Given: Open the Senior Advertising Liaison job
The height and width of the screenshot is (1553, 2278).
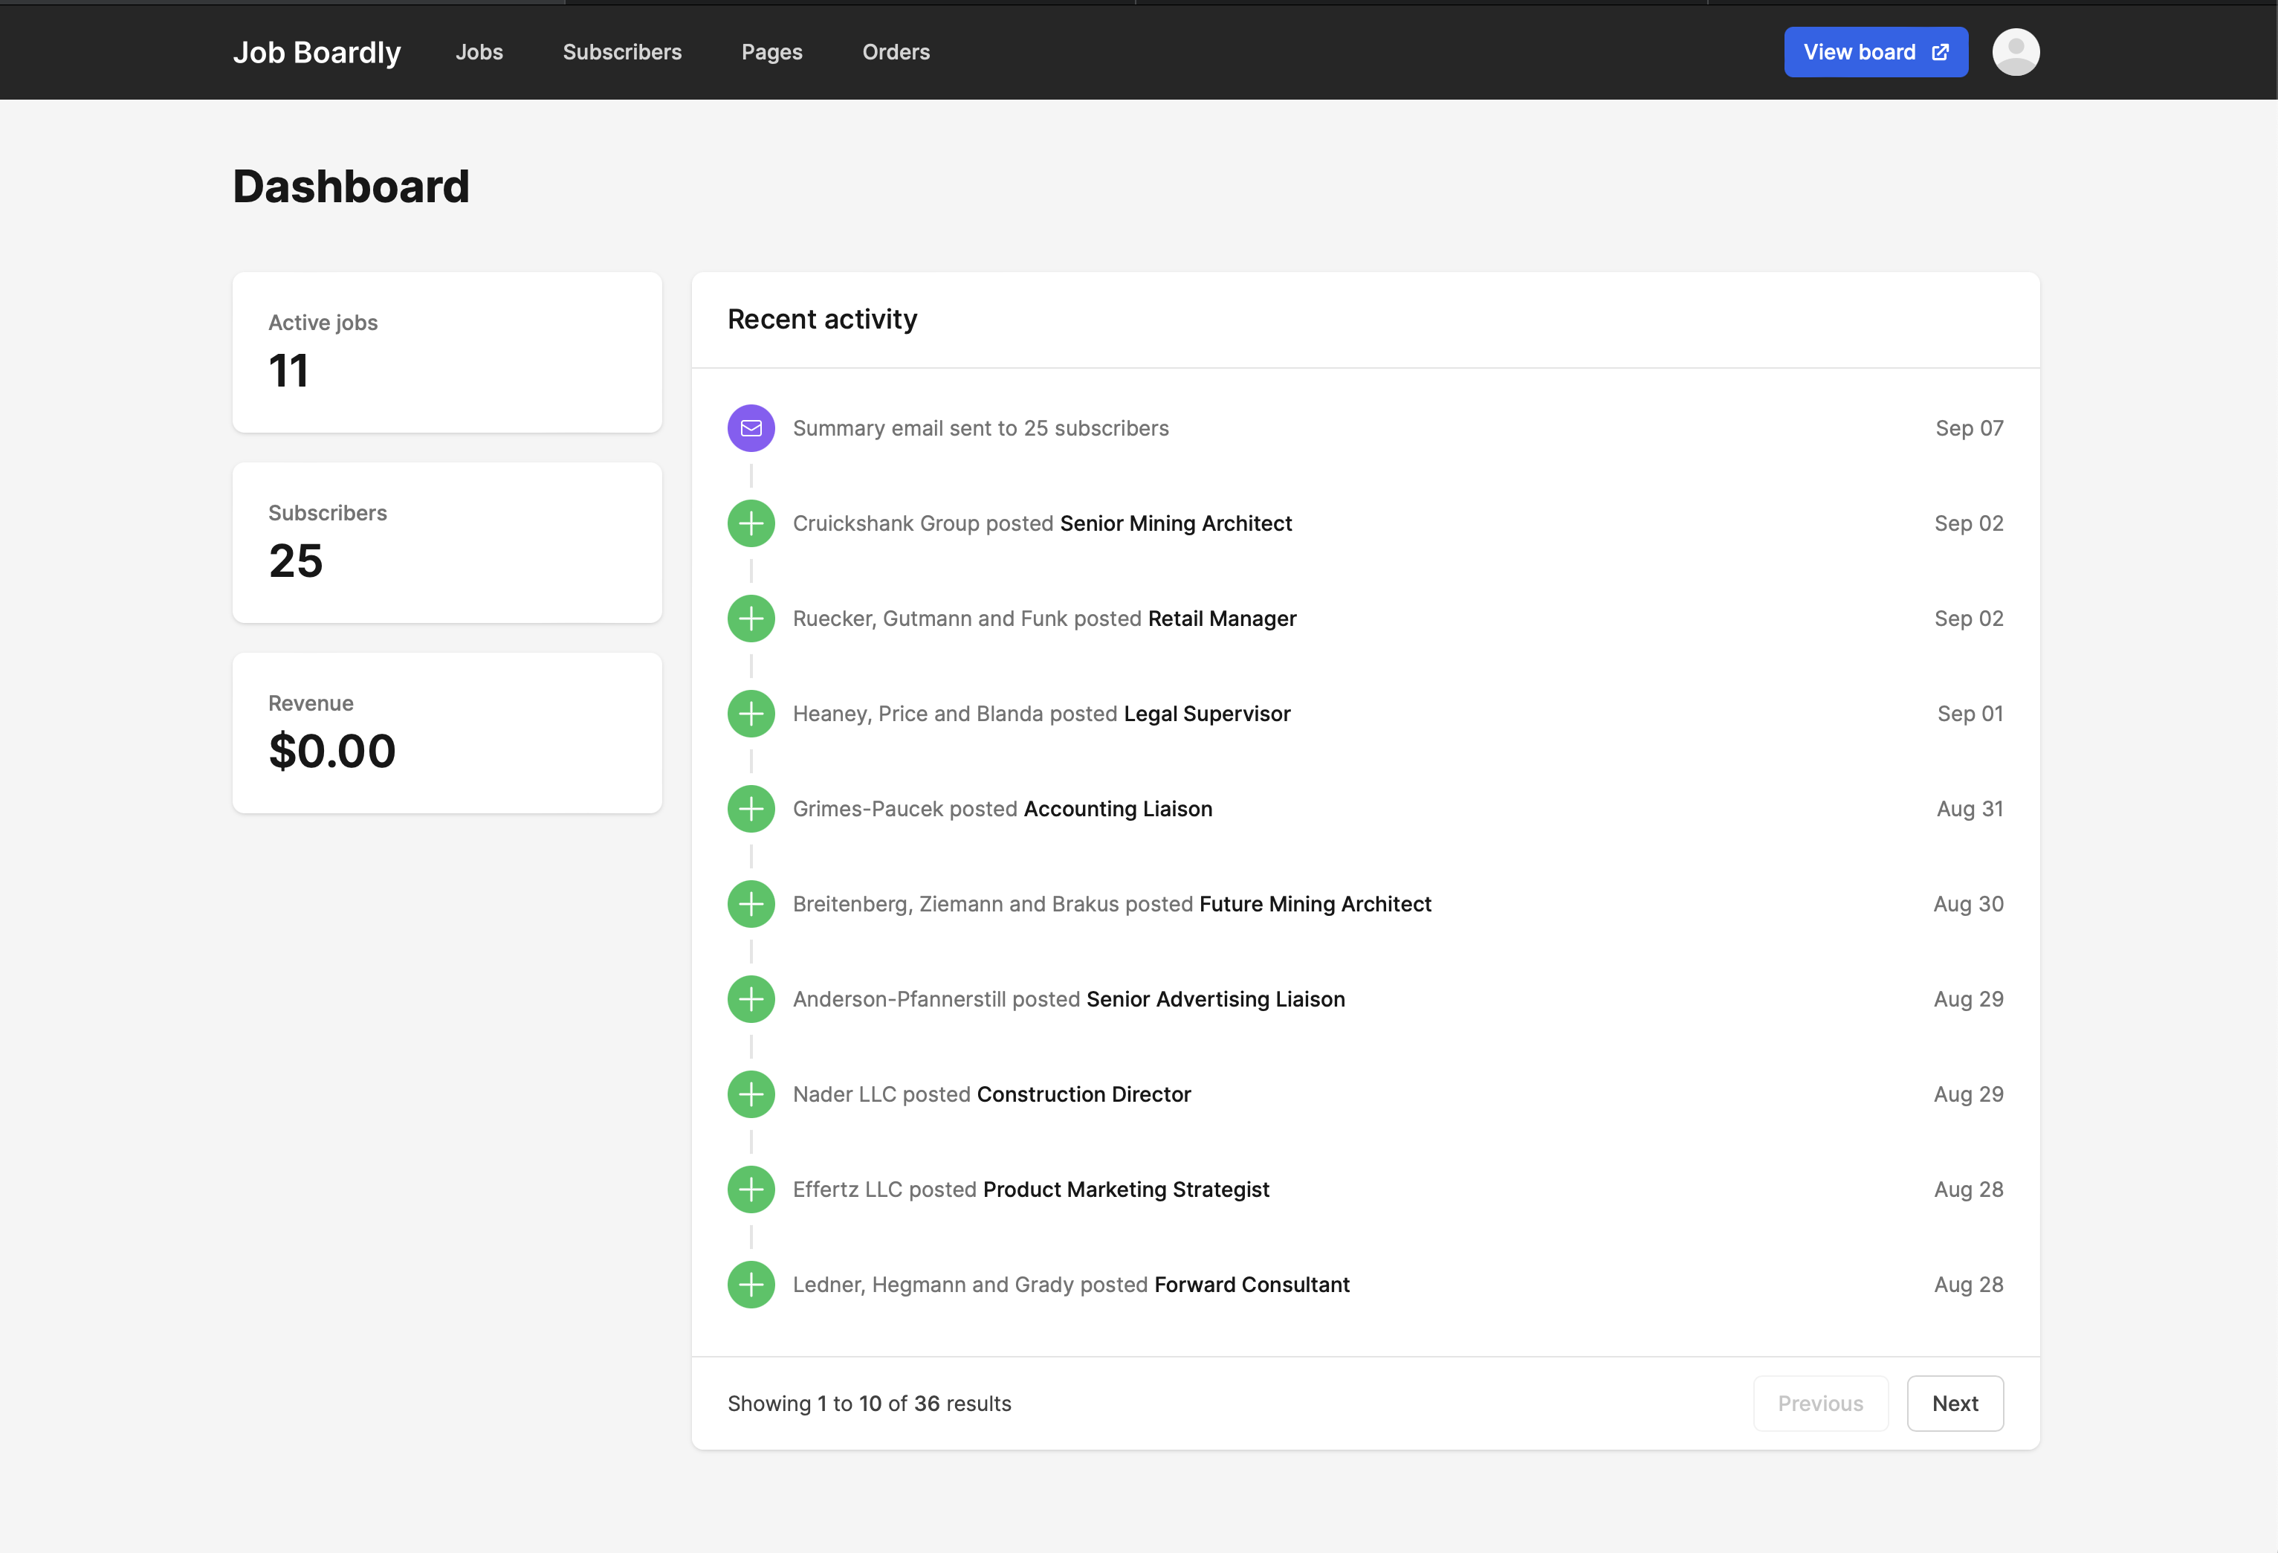Looking at the screenshot, I should pyautogui.click(x=1215, y=999).
